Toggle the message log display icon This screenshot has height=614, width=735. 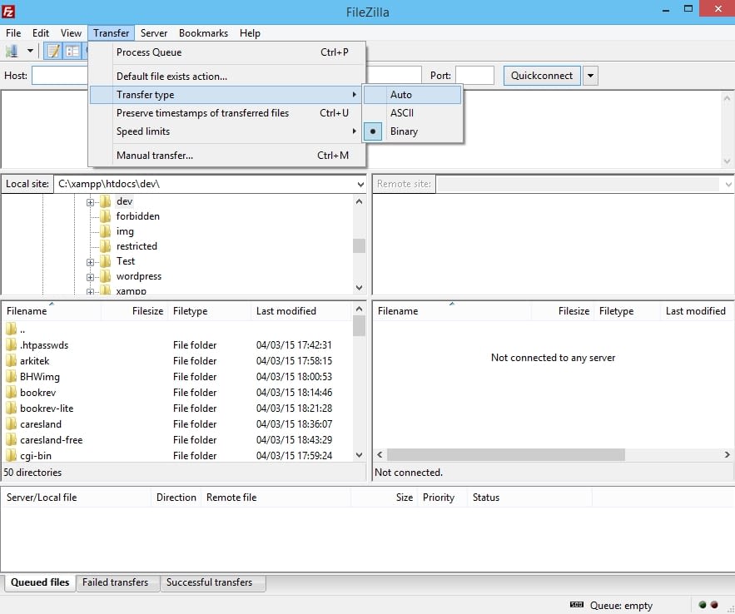coord(53,52)
